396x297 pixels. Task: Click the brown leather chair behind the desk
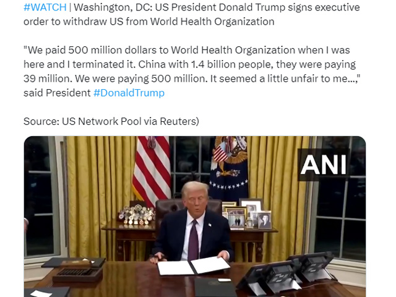pos(188,210)
